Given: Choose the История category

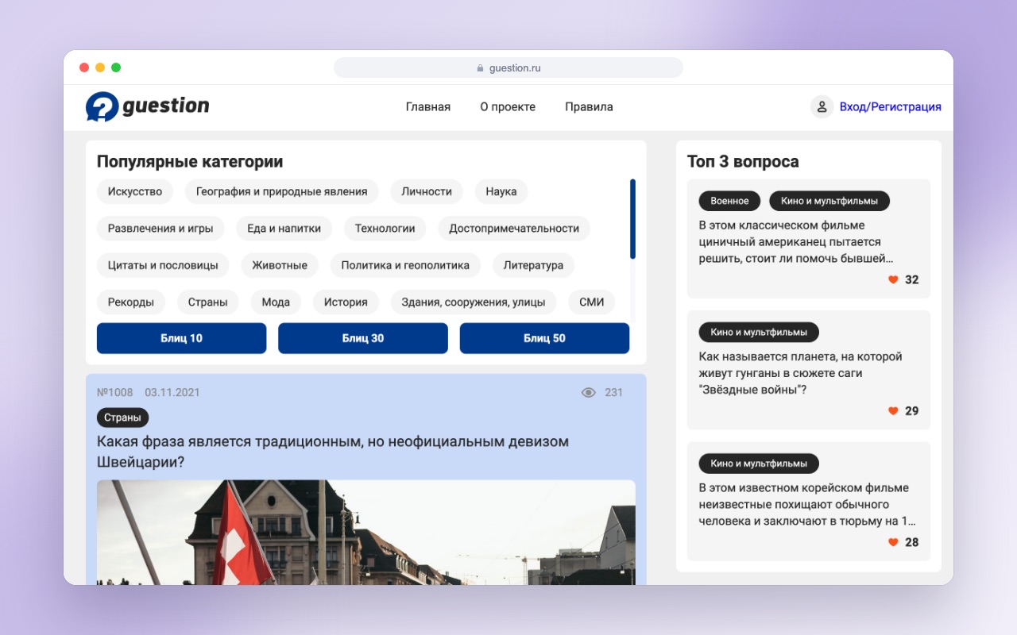Looking at the screenshot, I should (346, 302).
